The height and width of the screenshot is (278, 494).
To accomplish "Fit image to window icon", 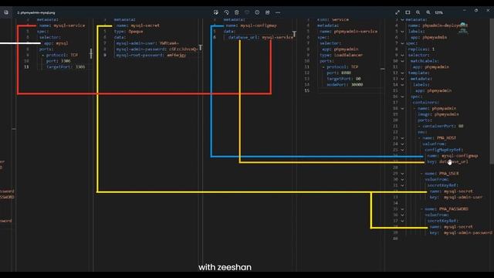I will (408, 12).
